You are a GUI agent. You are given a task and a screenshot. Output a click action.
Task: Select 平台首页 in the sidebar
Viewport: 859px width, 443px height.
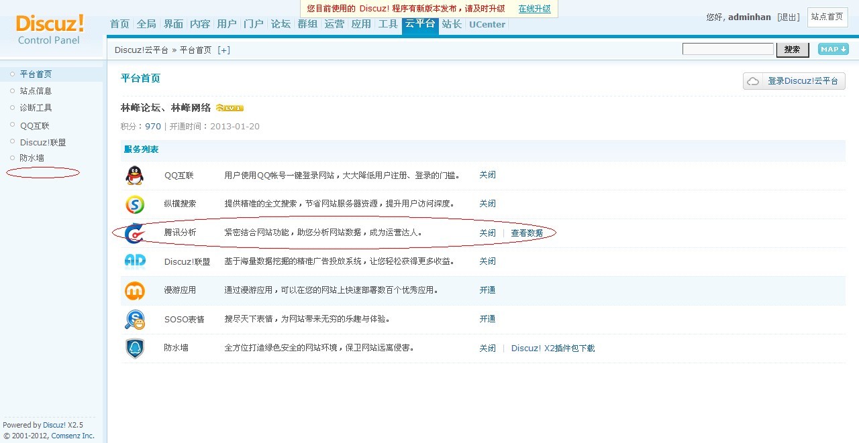click(36, 74)
